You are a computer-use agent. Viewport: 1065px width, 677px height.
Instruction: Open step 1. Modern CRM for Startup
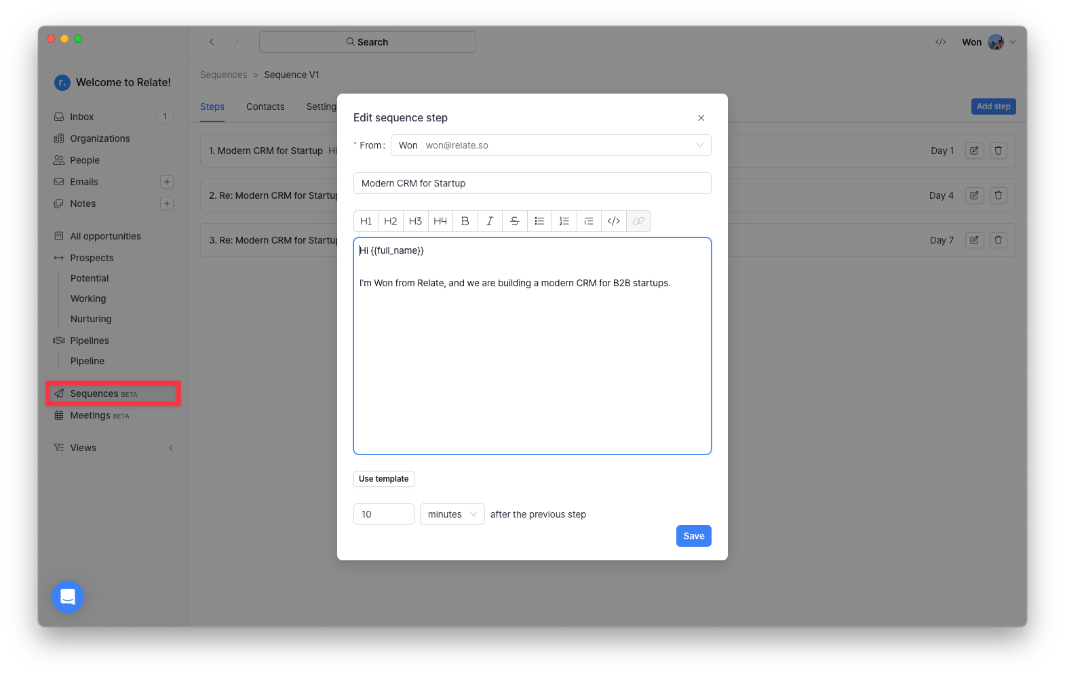(266, 151)
